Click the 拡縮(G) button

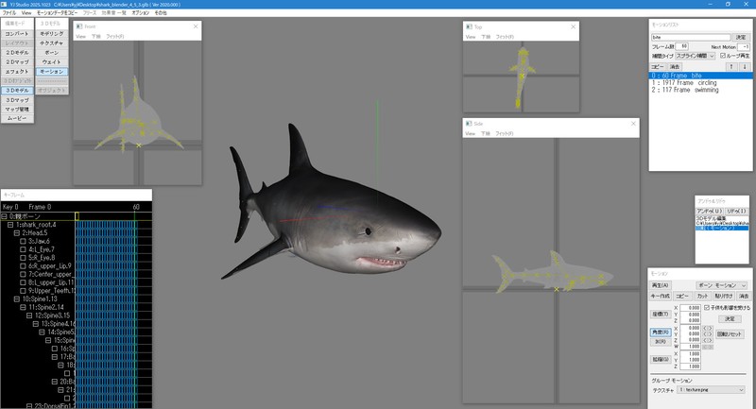[661, 359]
